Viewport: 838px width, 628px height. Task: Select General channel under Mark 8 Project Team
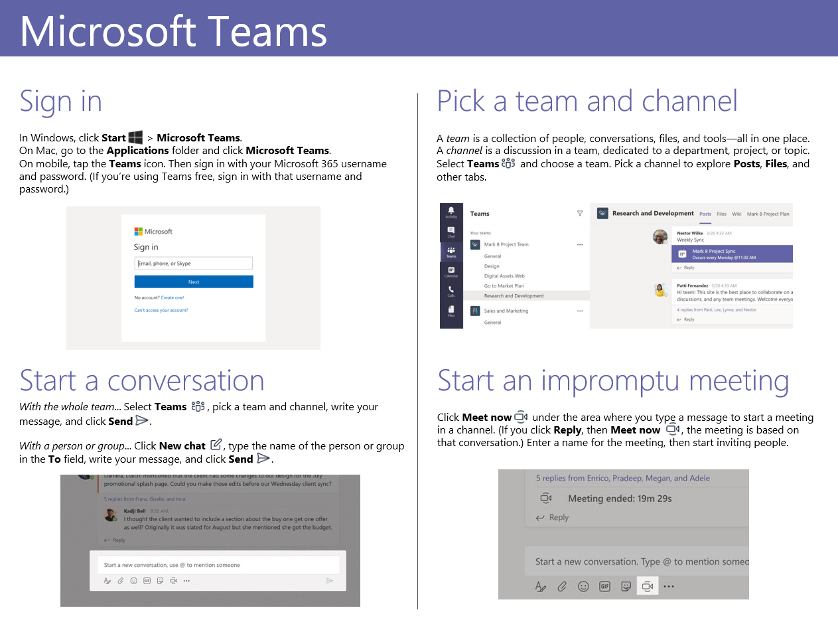coord(492,256)
